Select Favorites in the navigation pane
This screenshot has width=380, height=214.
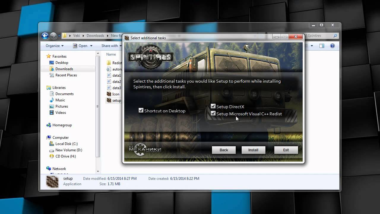tap(59, 56)
